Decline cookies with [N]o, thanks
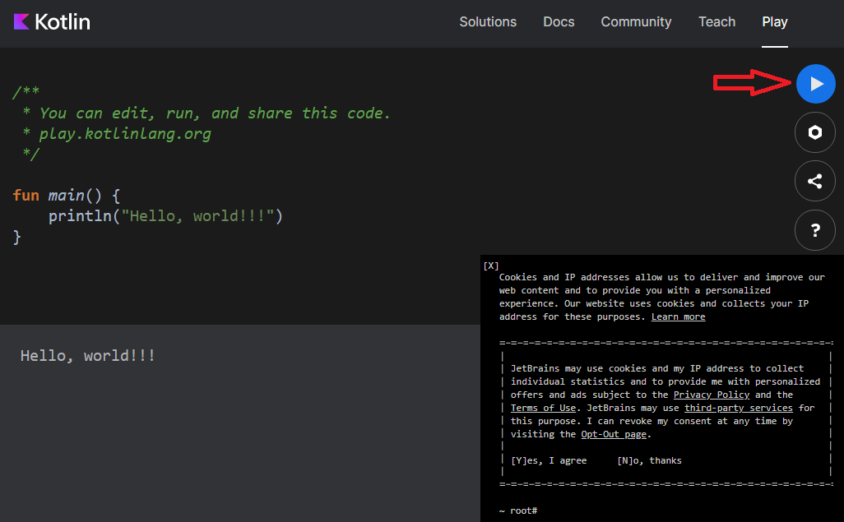The image size is (844, 522). pyautogui.click(x=649, y=460)
